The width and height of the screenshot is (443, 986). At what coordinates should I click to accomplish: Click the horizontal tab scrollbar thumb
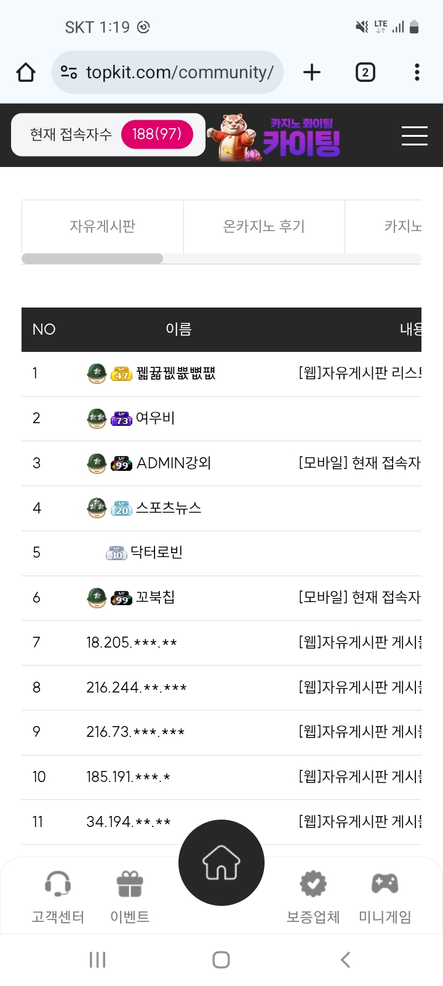pos(92,259)
